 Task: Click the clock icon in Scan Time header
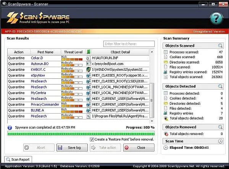(220, 141)
